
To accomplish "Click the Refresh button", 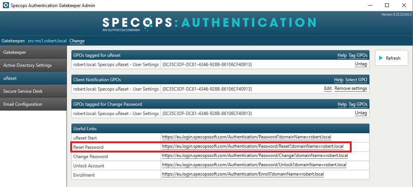I will coord(391,58).
